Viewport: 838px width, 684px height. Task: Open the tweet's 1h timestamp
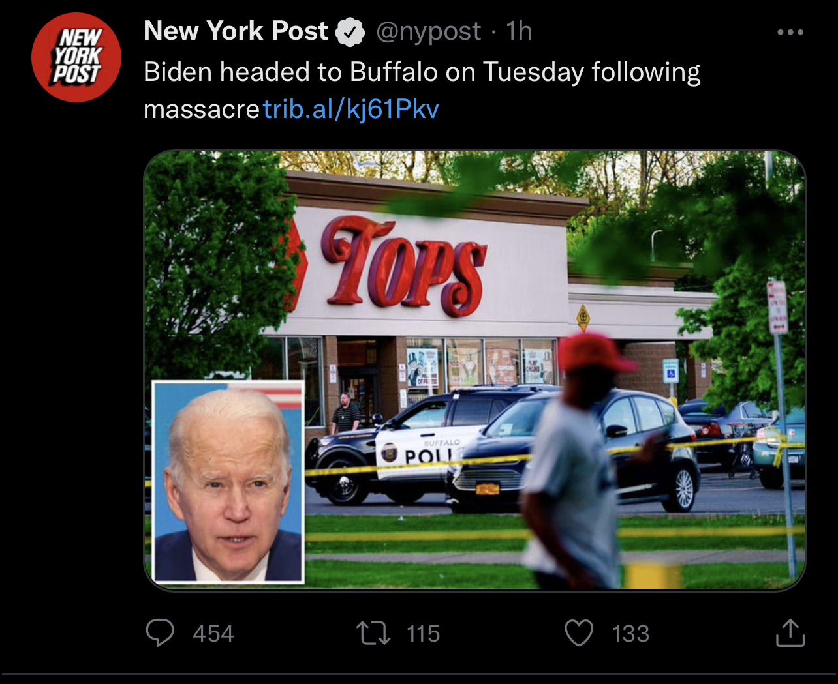[520, 31]
